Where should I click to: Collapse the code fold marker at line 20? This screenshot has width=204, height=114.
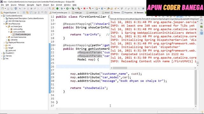(x=55, y=45)
